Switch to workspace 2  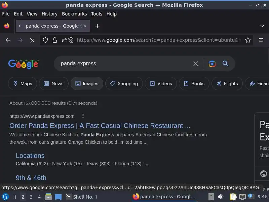coord(23,197)
